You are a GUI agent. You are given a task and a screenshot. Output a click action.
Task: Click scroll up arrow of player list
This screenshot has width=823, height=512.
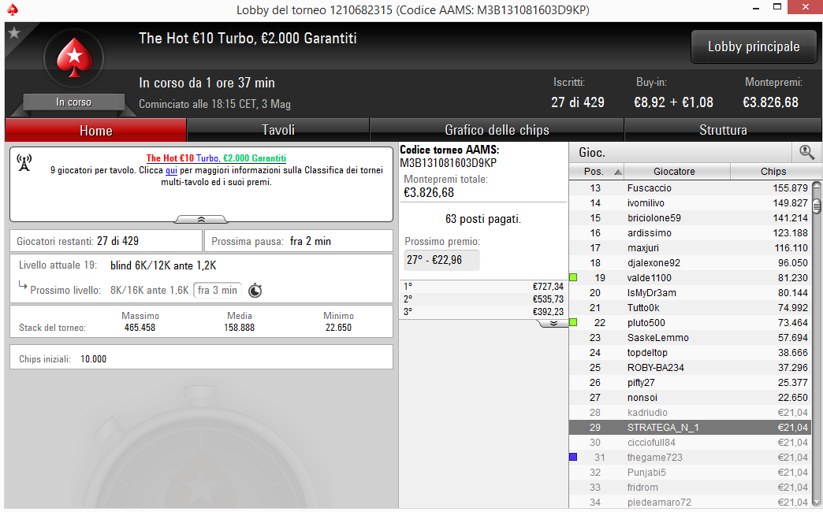pyautogui.click(x=816, y=185)
